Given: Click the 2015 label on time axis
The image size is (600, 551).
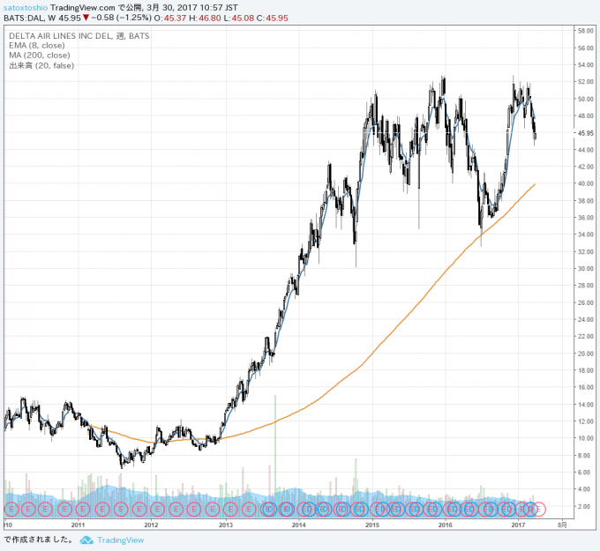Looking at the screenshot, I should tap(372, 525).
